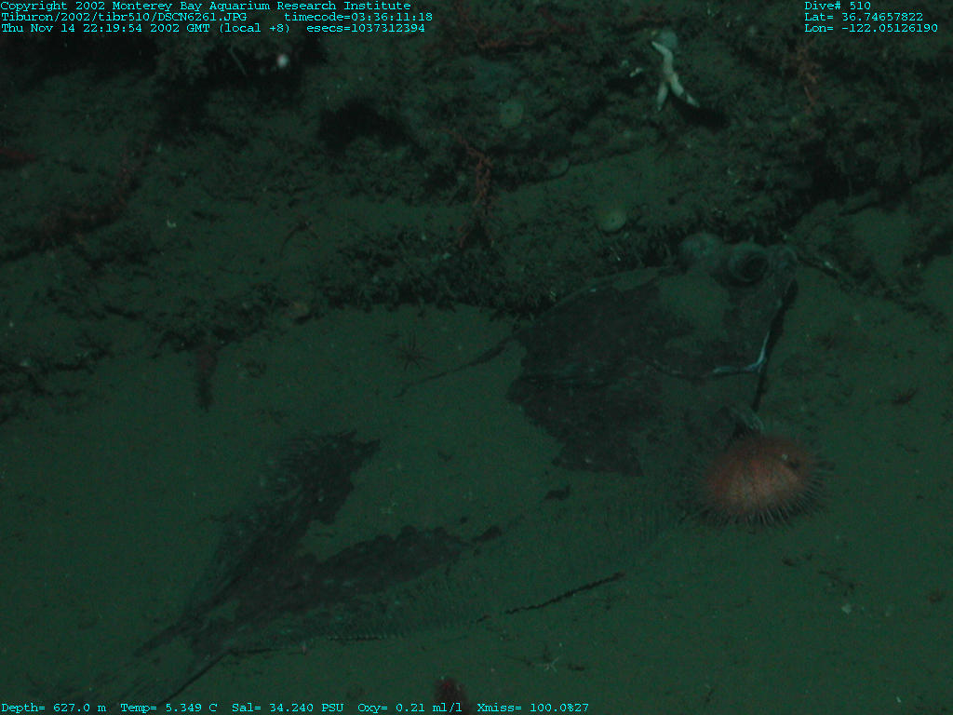
Task: Click the 'Sal= 34.240 PSU' readout
Action: pos(288,708)
